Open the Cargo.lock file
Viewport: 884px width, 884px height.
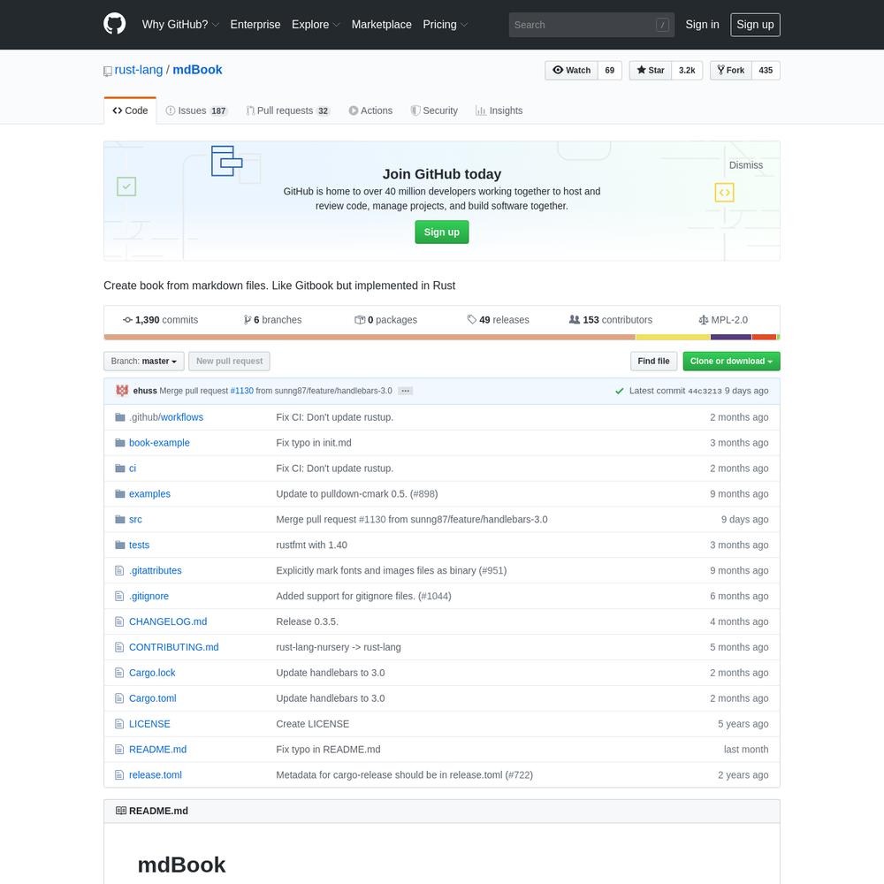(152, 673)
